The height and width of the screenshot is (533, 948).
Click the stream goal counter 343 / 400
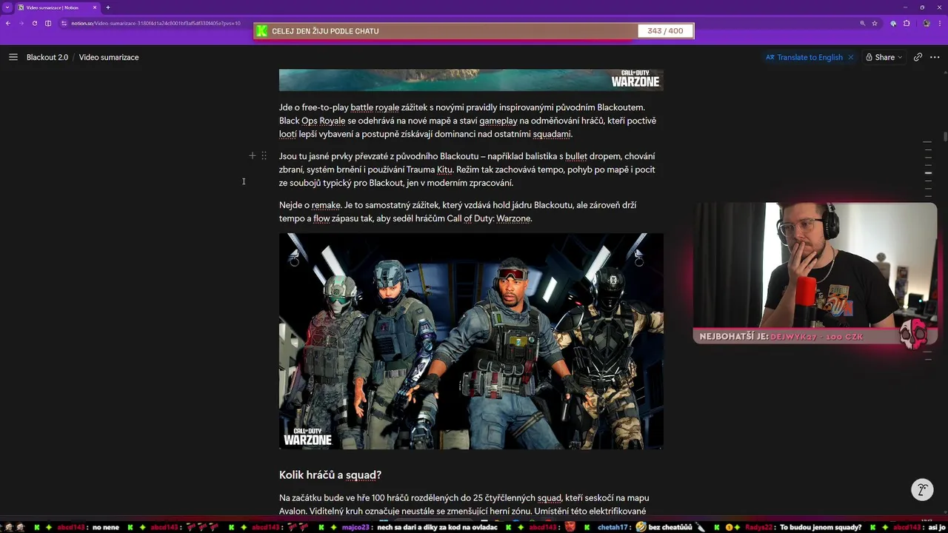(665, 31)
